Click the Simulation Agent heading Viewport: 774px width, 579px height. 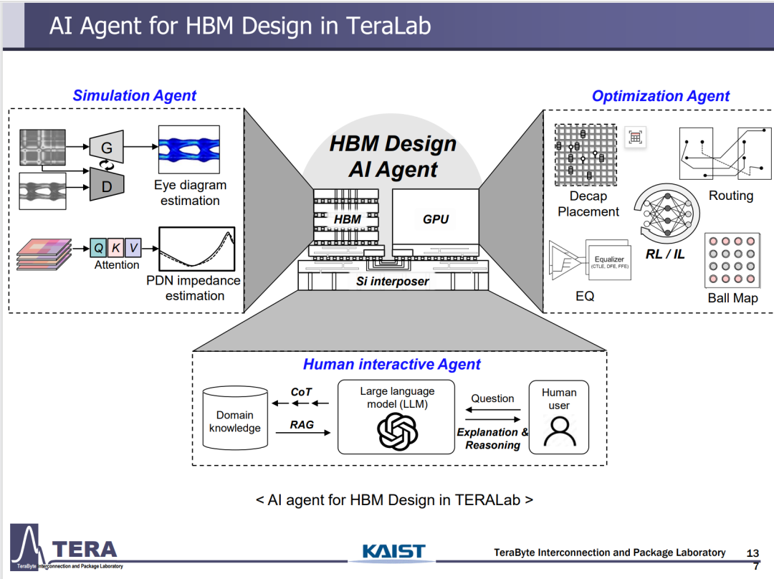tap(134, 95)
